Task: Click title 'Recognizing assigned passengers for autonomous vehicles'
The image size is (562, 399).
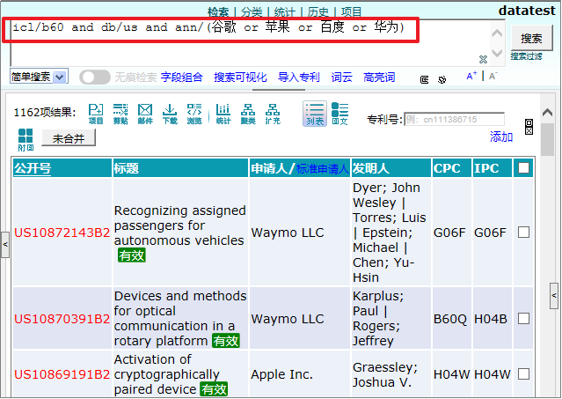Action: coord(180,225)
